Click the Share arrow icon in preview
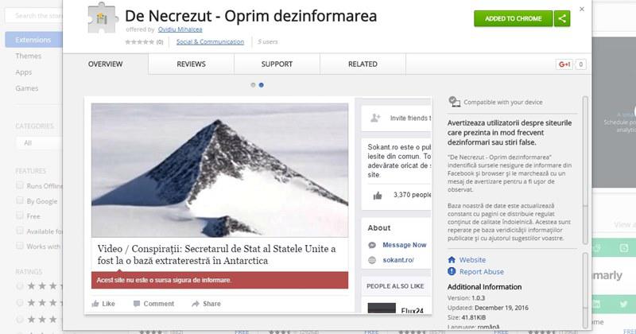This screenshot has width=636, height=334. point(195,304)
